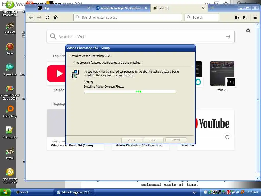This screenshot has height=196, width=261.
Task: Open a new tab with the plus icon
Action: 212,8
